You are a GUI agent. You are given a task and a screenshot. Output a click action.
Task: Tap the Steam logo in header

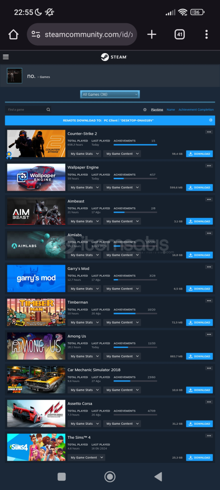(114, 57)
